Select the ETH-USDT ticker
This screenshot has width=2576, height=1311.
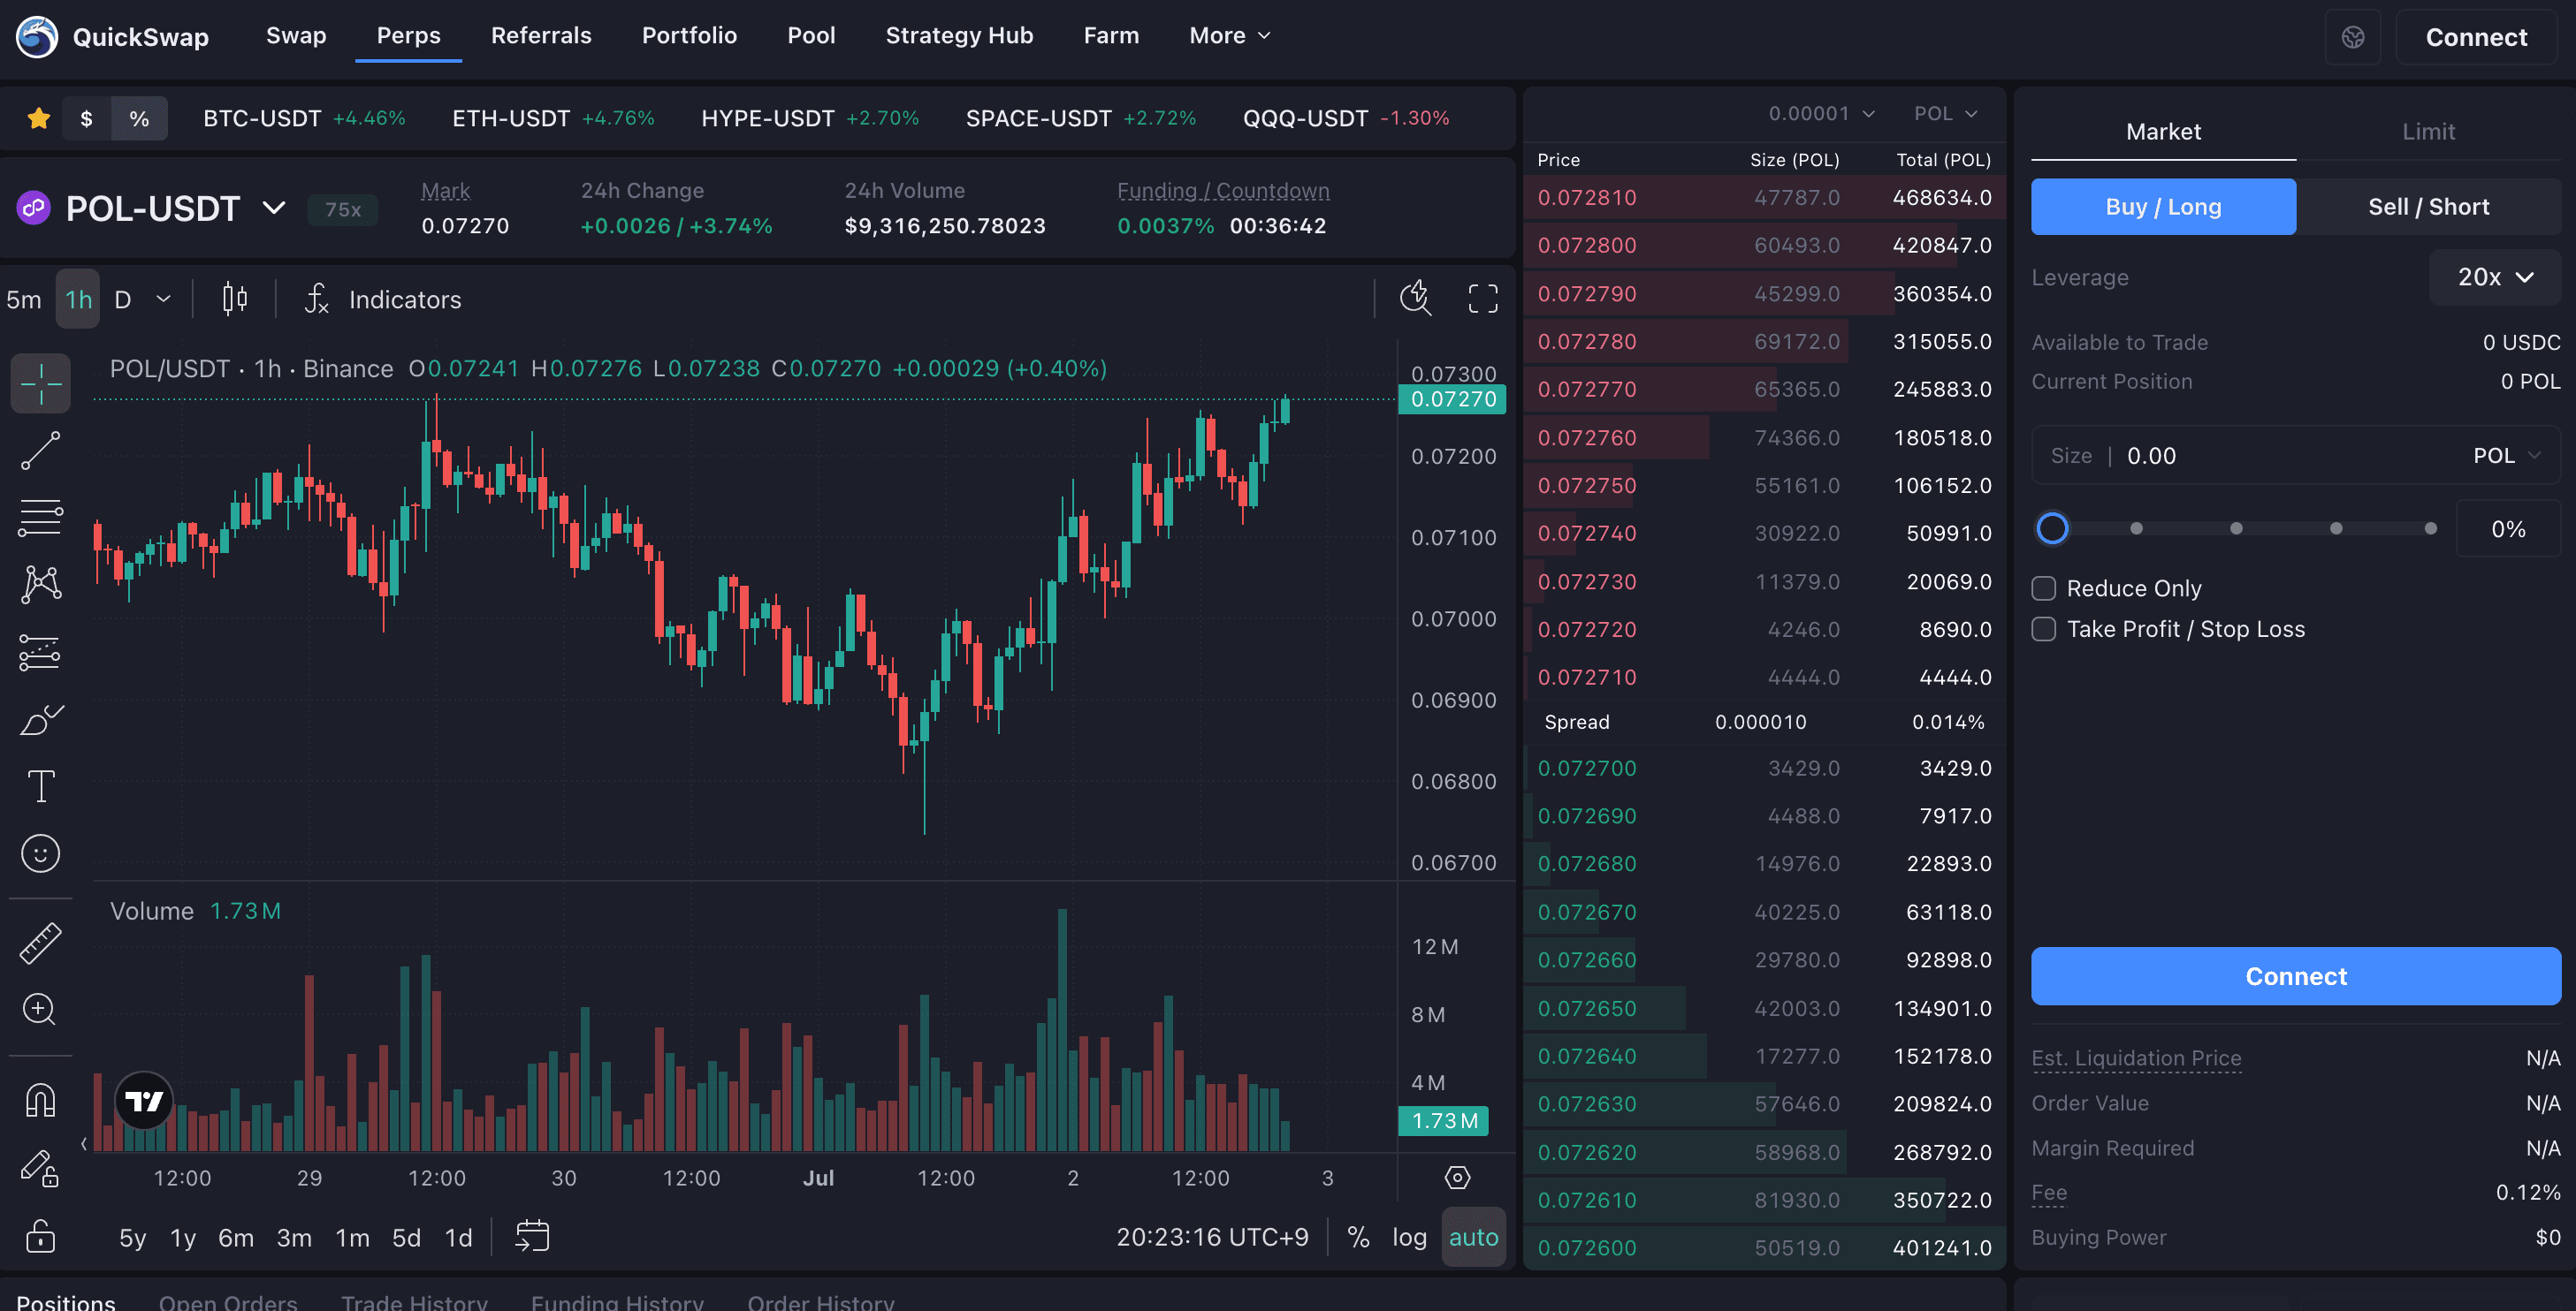pyautogui.click(x=553, y=119)
